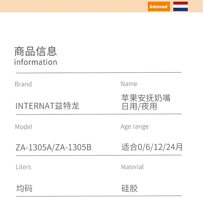Click the 日用/夜用 text line
The image size is (203, 202).
coord(139,106)
